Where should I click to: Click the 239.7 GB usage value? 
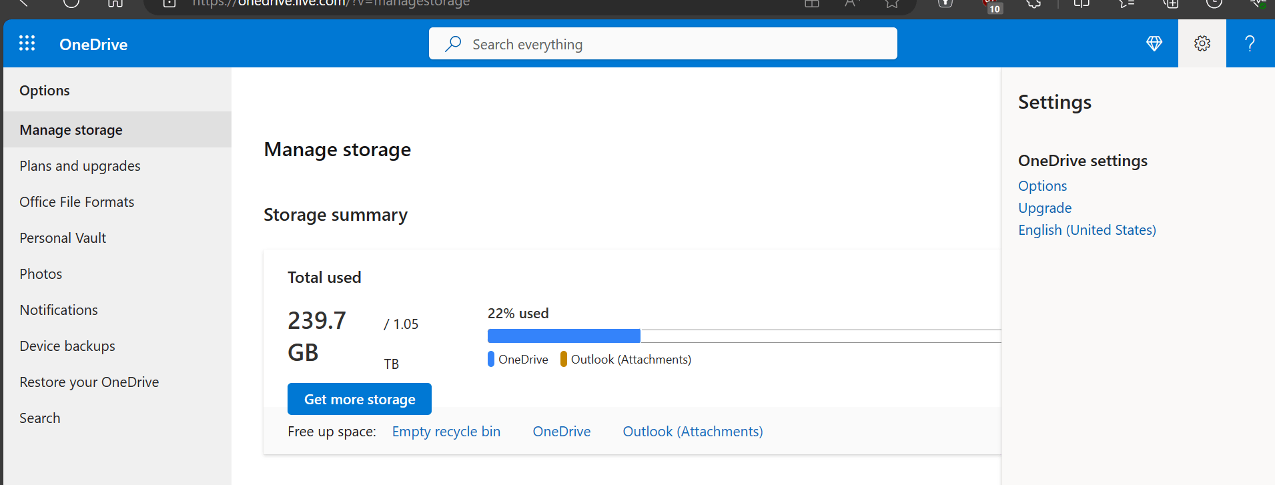(317, 336)
